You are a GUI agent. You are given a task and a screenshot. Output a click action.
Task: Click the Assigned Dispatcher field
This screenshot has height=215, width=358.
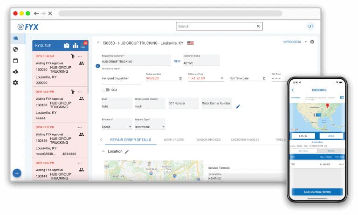(121, 78)
